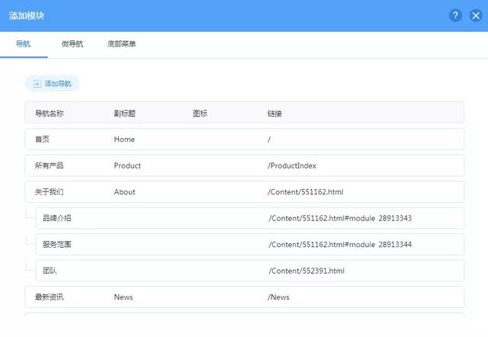Select the 所有产品 navigation row
Image resolution: width=488 pixels, height=337 pixels.
click(49, 165)
